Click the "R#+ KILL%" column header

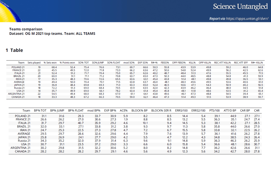click(257, 63)
